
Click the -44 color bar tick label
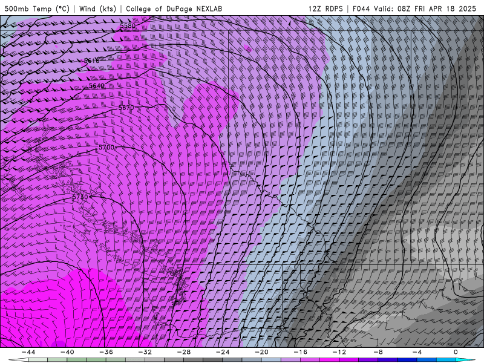point(28,352)
